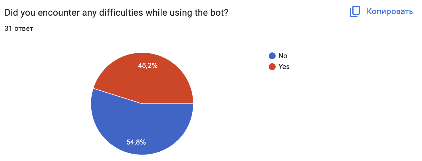Select the No legend label
Viewport: 422px width, 161px height.
pos(283,56)
